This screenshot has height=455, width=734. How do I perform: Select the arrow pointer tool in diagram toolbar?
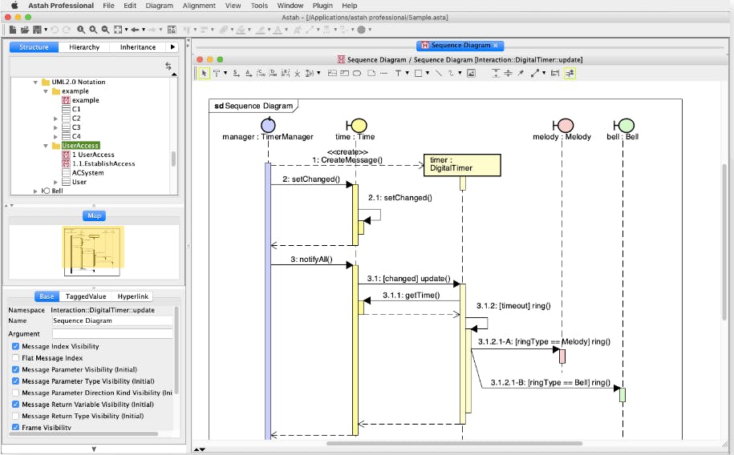(x=204, y=73)
